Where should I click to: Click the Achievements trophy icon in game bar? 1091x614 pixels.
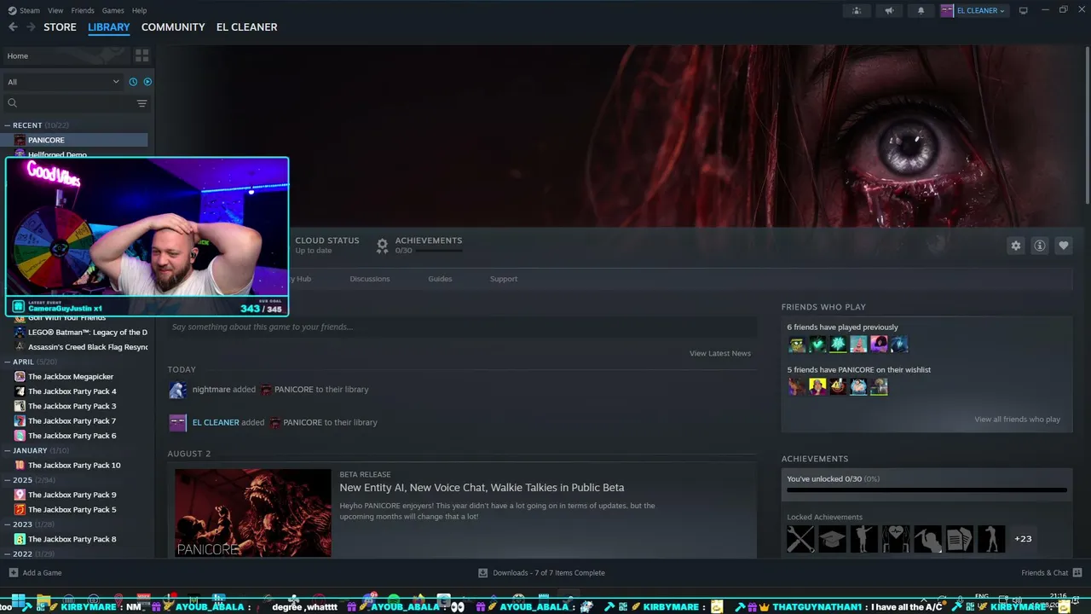click(x=383, y=246)
